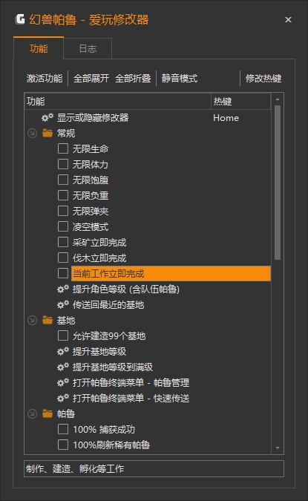Viewport: 308px width, 501px height.
Task: Click gear icon for 打开帕鲁终端菜单 - 快速传送
Action: [63, 398]
